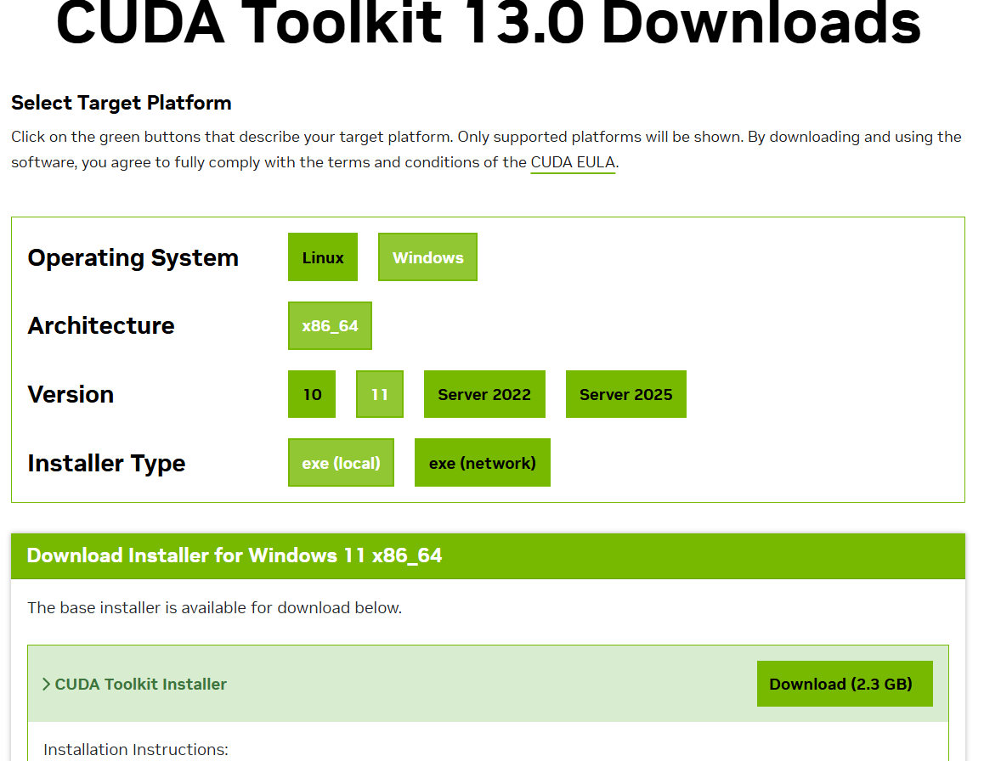The width and height of the screenshot is (984, 761).
Task: Select Server 2025 version
Action: [625, 394]
